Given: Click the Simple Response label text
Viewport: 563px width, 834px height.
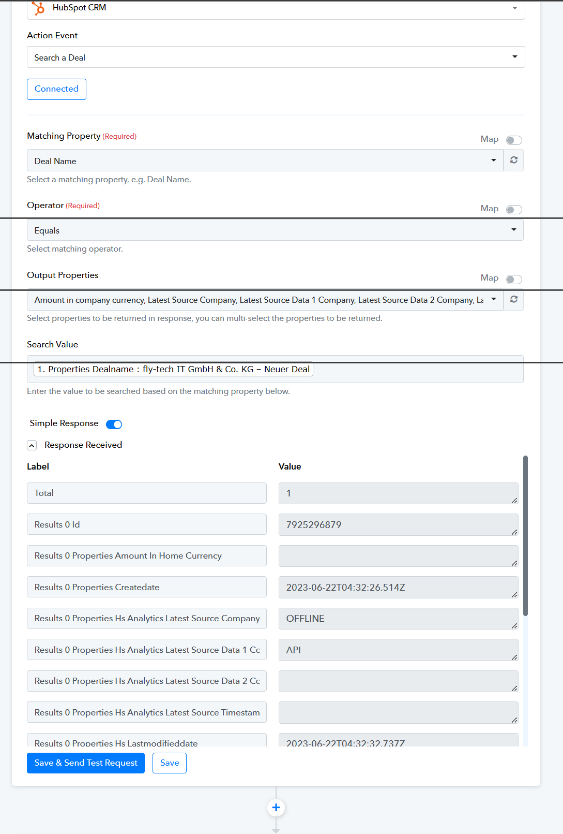Looking at the screenshot, I should 64,423.
